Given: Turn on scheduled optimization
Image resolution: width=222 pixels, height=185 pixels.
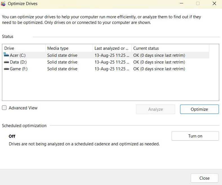Looking at the screenshot, I should click(x=195, y=136).
